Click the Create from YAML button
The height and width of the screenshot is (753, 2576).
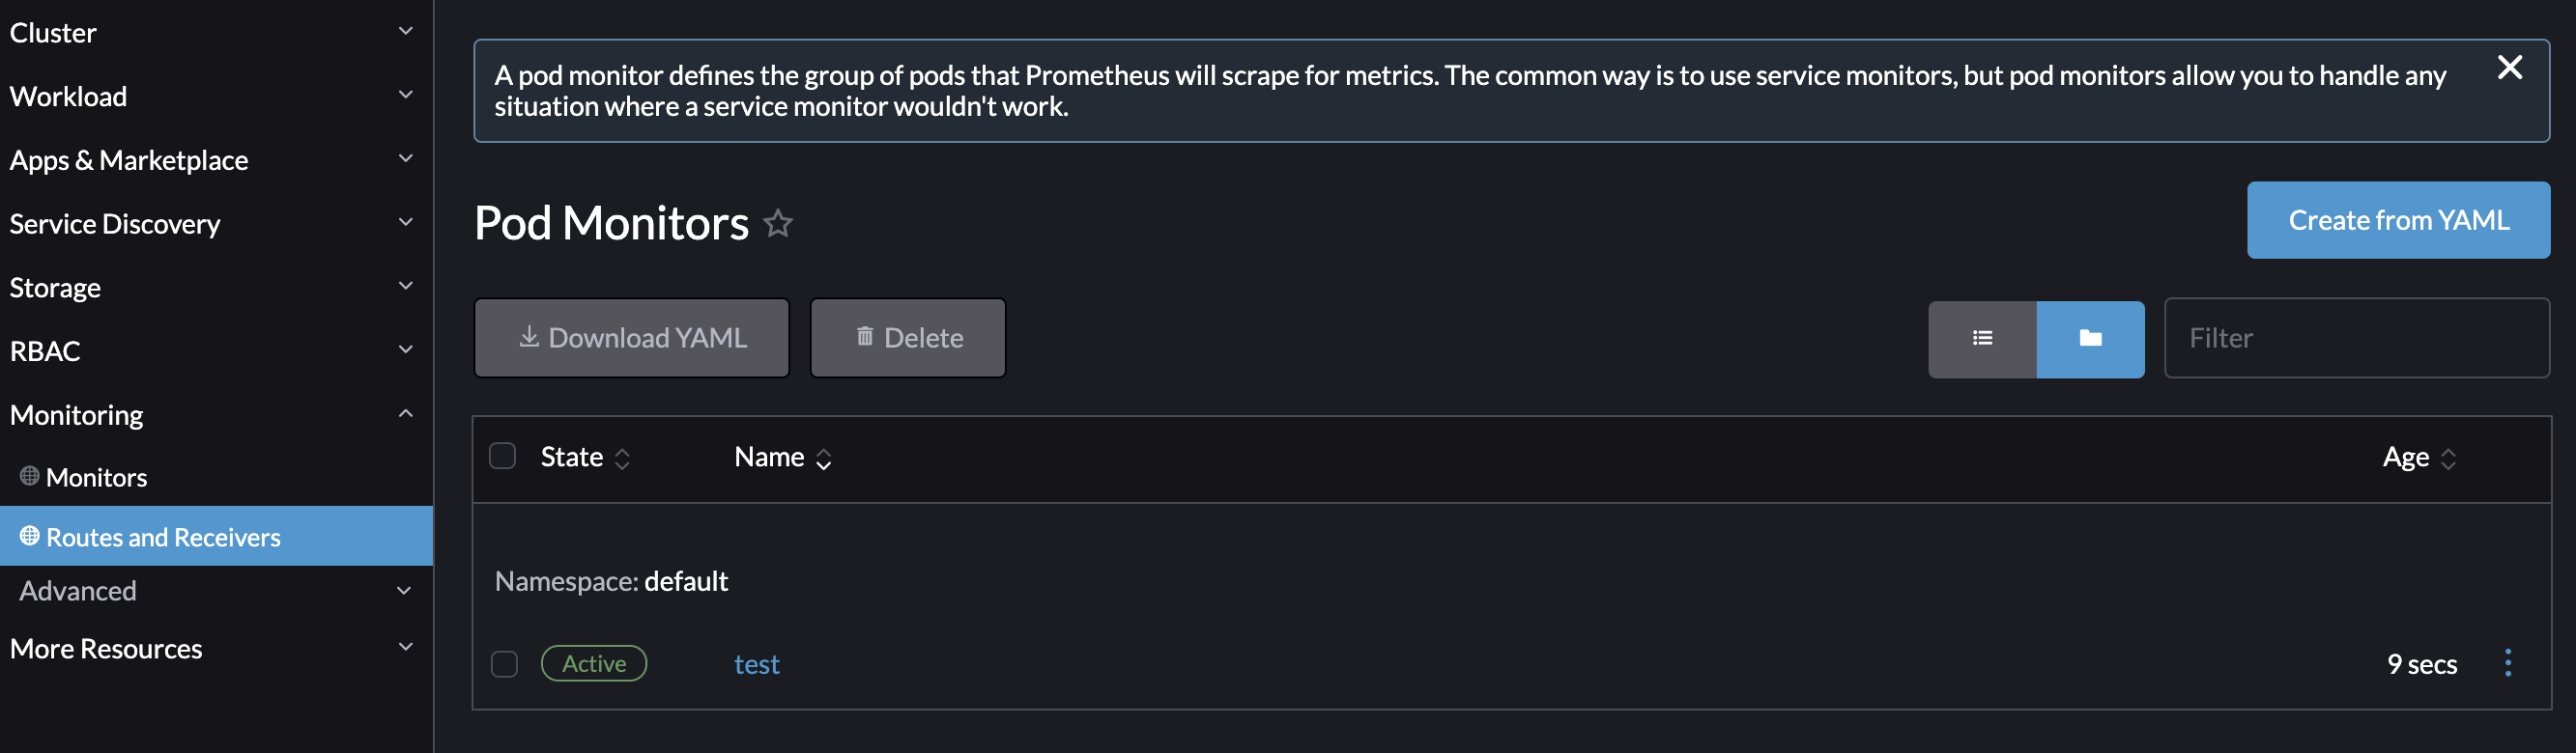(x=2399, y=220)
